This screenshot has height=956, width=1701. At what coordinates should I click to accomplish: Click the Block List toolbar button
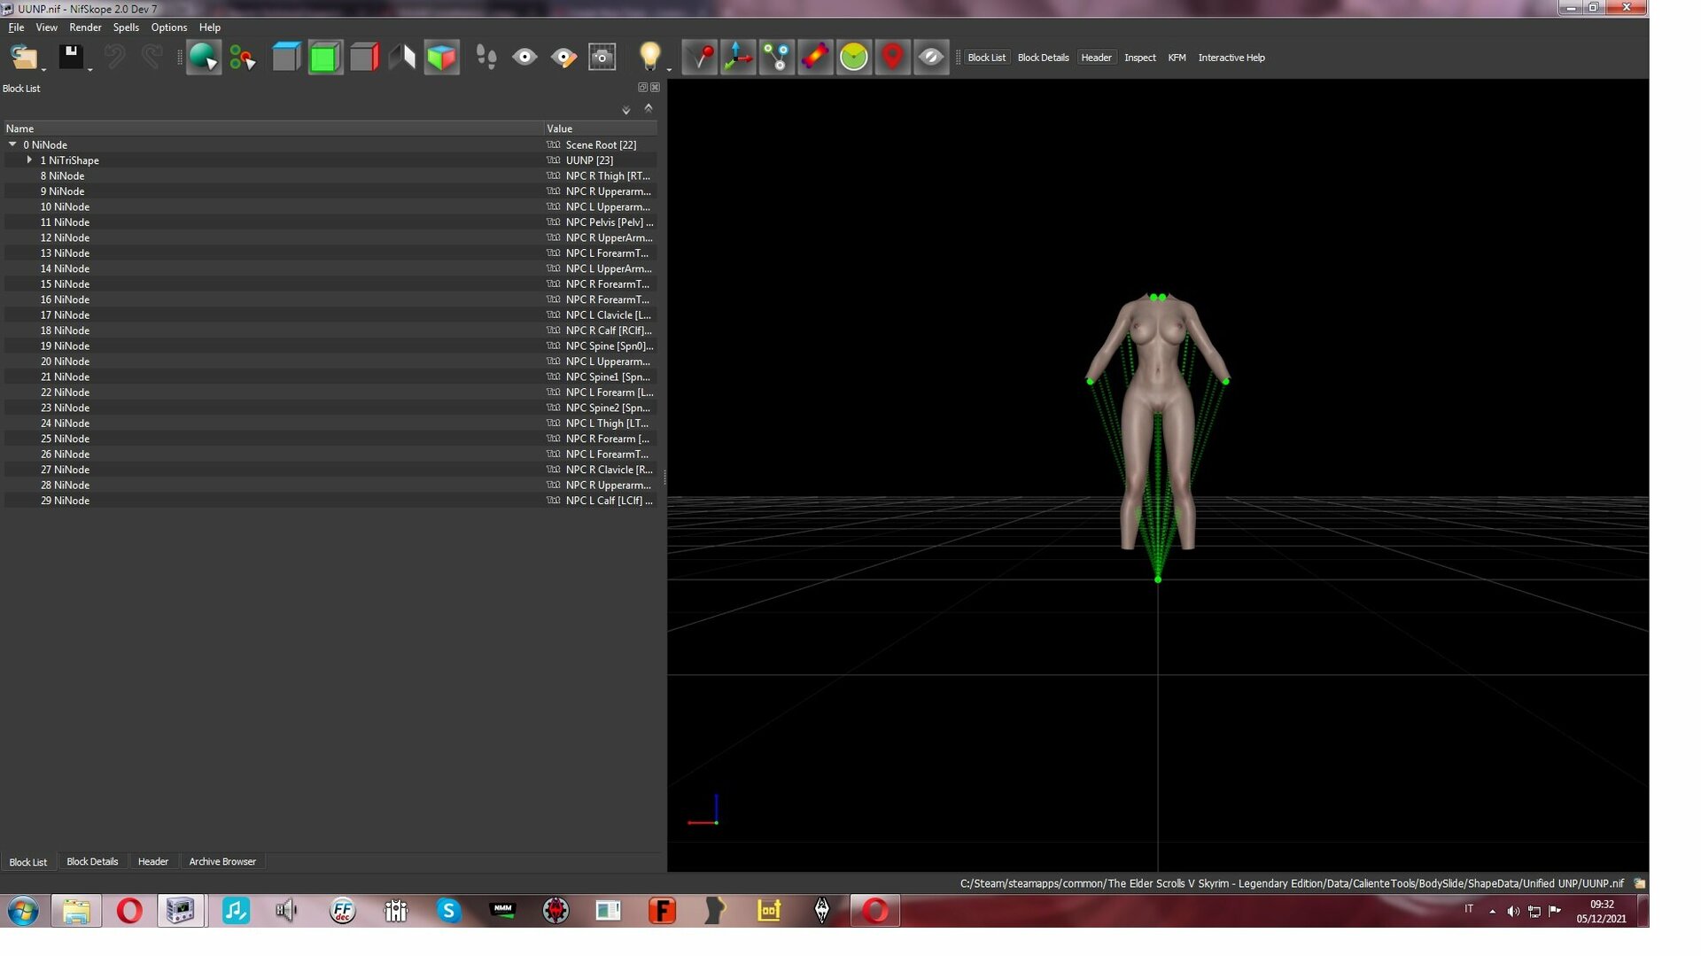(986, 58)
